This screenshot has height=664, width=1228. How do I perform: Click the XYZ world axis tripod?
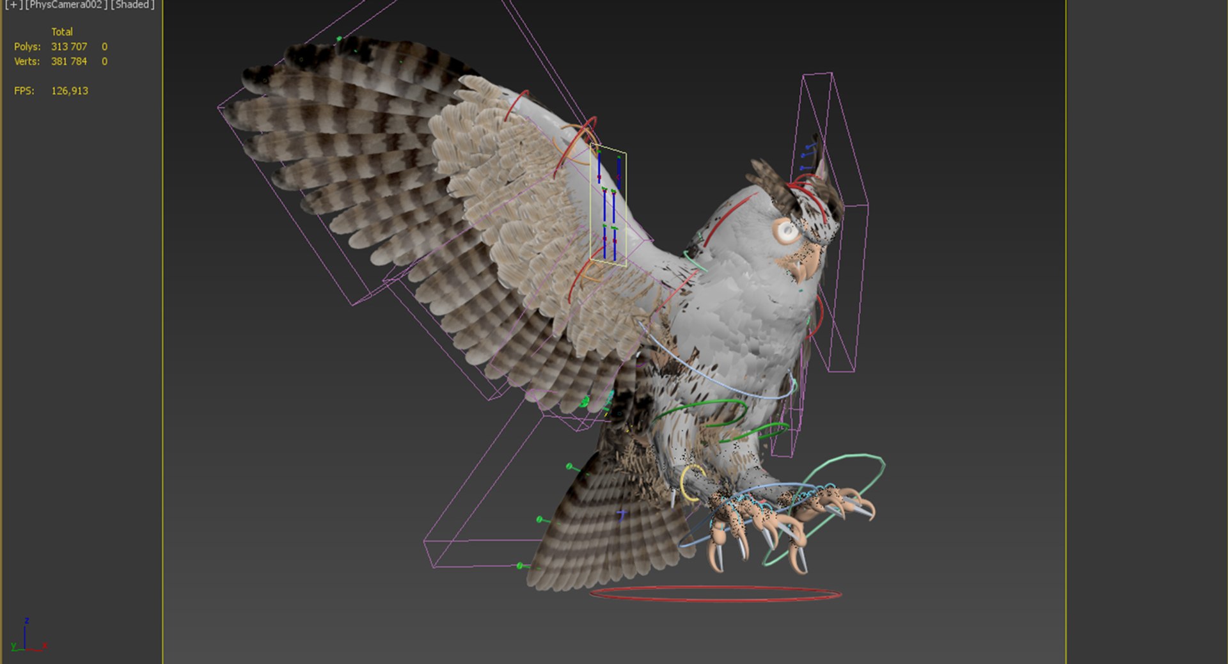(x=28, y=635)
